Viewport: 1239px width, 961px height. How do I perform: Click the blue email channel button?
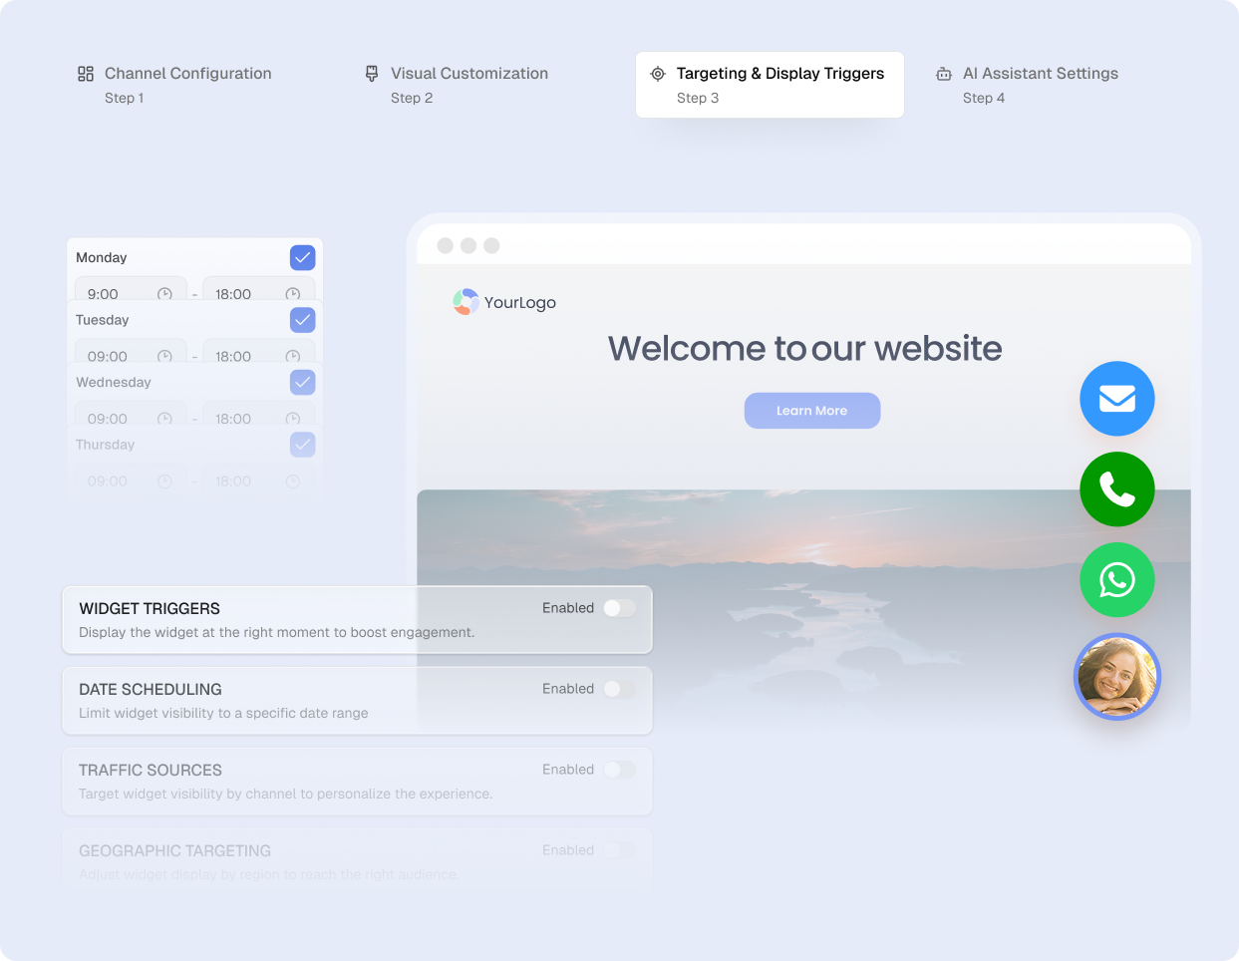[1116, 399]
